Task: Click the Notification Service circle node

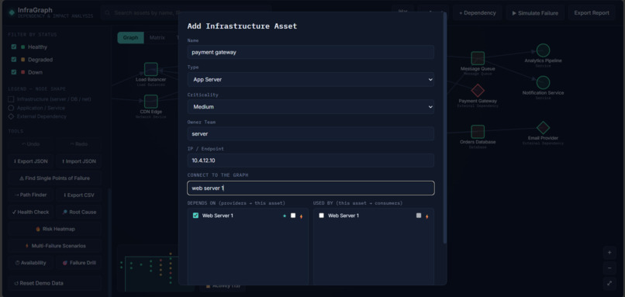Action: tap(543, 82)
